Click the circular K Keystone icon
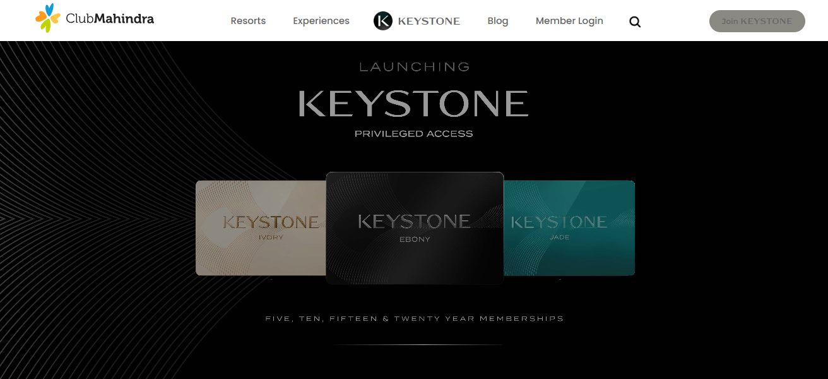 tap(383, 21)
